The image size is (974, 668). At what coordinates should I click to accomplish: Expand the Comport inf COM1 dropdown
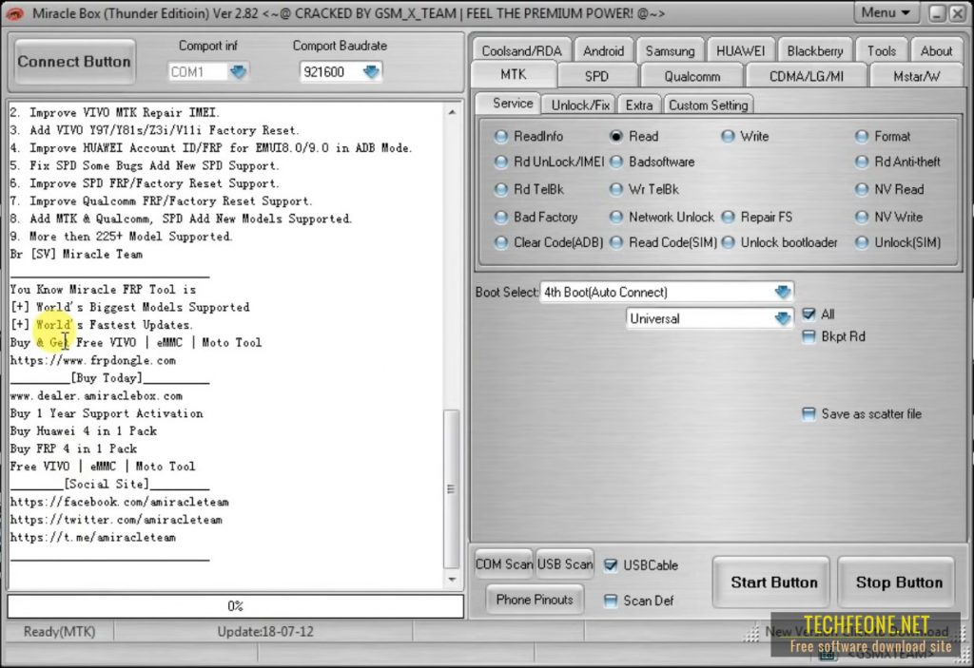238,72
